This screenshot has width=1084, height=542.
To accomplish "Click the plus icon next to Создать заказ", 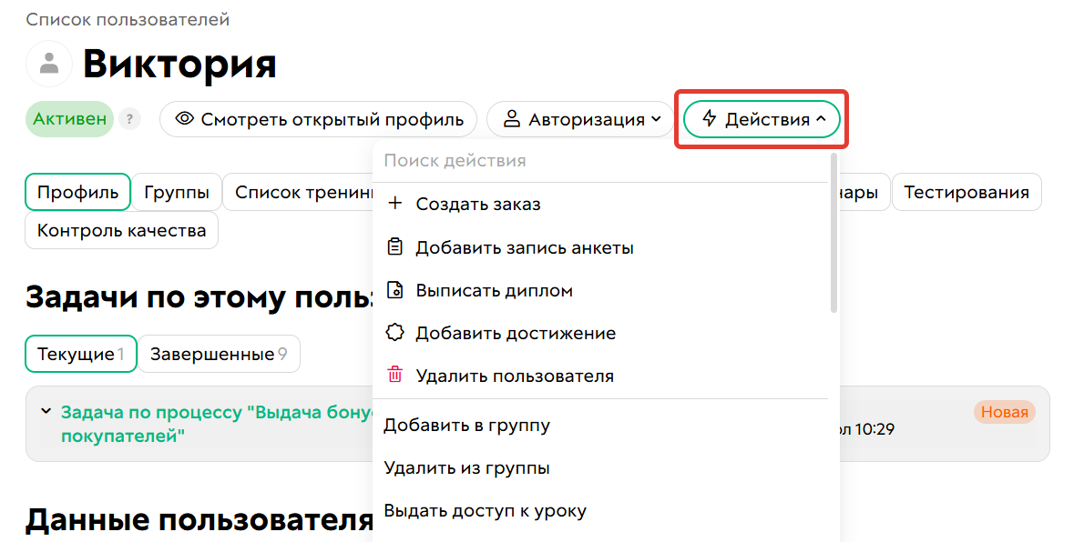I will point(394,203).
